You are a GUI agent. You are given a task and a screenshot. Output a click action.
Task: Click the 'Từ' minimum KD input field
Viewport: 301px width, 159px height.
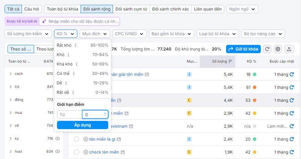point(69,114)
